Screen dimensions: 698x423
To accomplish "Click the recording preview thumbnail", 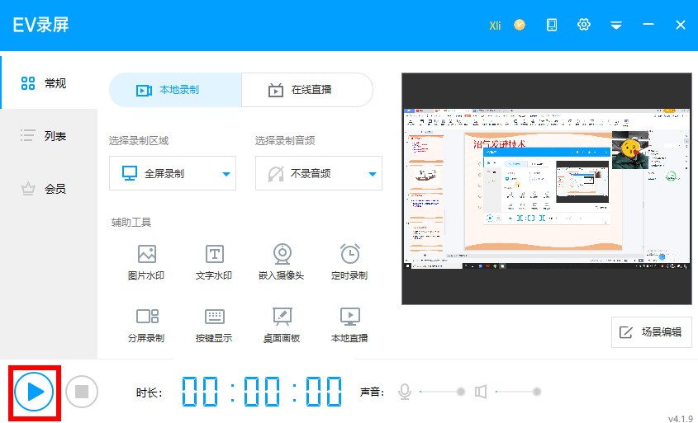I will pyautogui.click(x=547, y=189).
